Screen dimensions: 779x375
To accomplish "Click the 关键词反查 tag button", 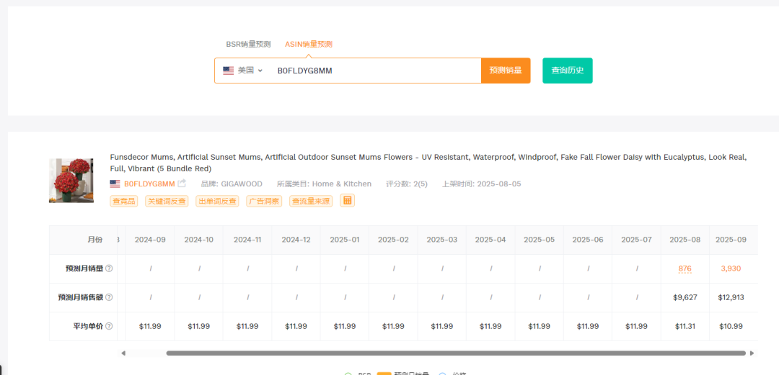I will [x=167, y=202].
